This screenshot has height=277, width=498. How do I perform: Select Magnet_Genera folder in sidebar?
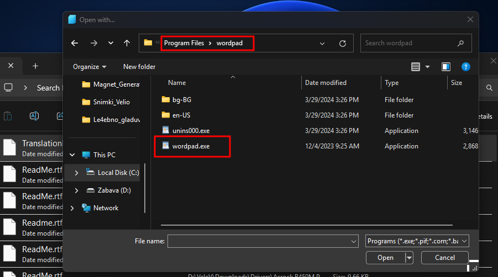[111, 84]
